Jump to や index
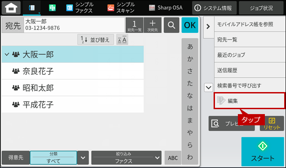 tap(190, 133)
